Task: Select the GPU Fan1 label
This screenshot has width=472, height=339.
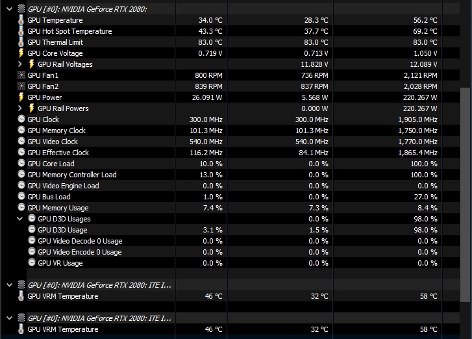Action: (43, 75)
